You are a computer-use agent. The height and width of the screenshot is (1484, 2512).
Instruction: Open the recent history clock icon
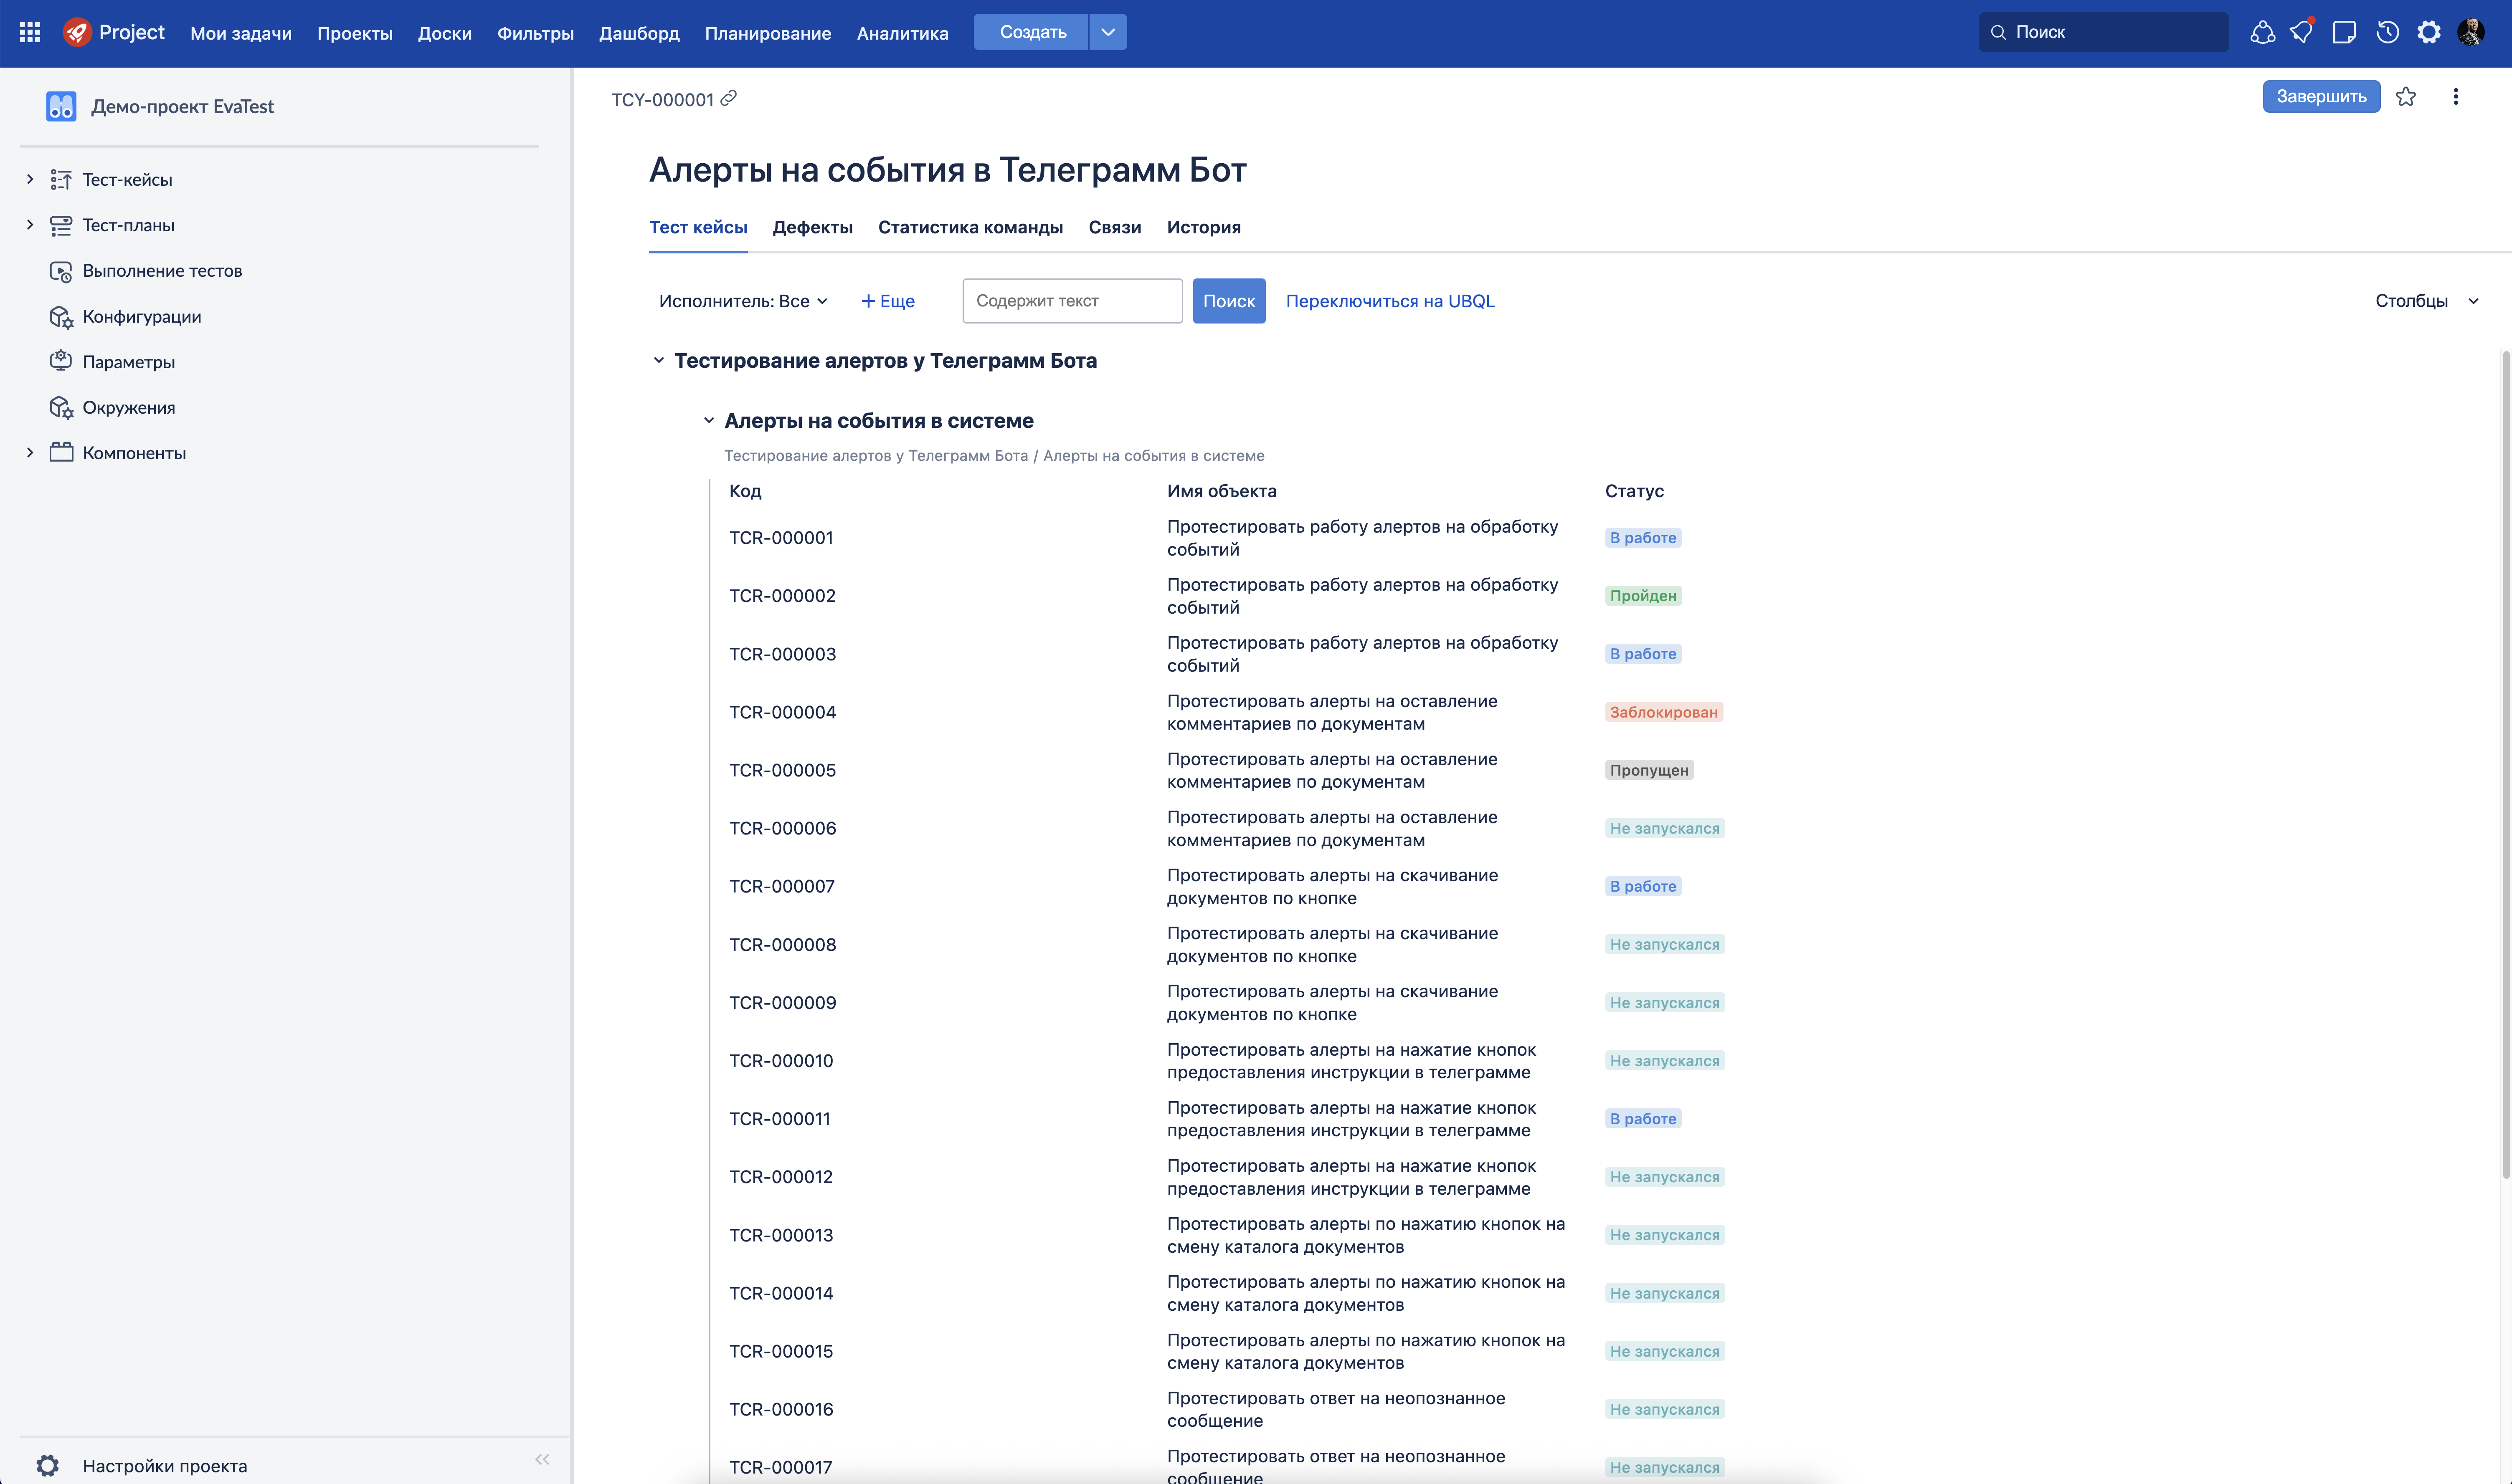tap(2387, 32)
